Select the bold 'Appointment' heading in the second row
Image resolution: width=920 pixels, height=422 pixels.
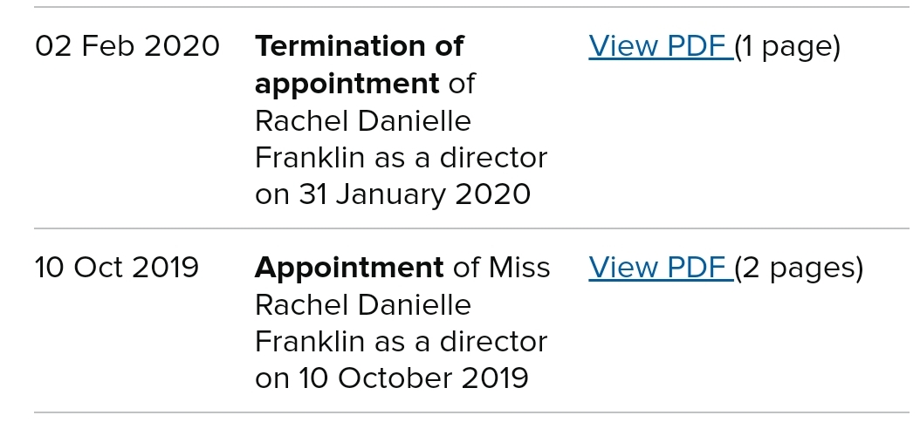(x=349, y=268)
